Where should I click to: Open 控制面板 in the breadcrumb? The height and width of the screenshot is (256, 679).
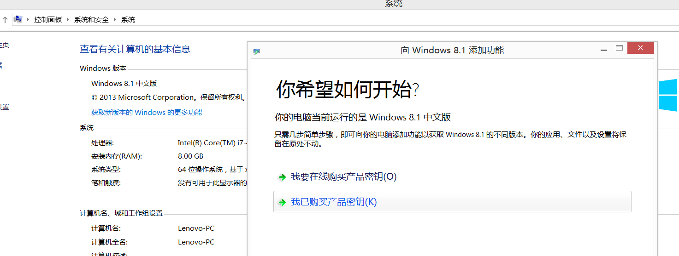[x=48, y=20]
